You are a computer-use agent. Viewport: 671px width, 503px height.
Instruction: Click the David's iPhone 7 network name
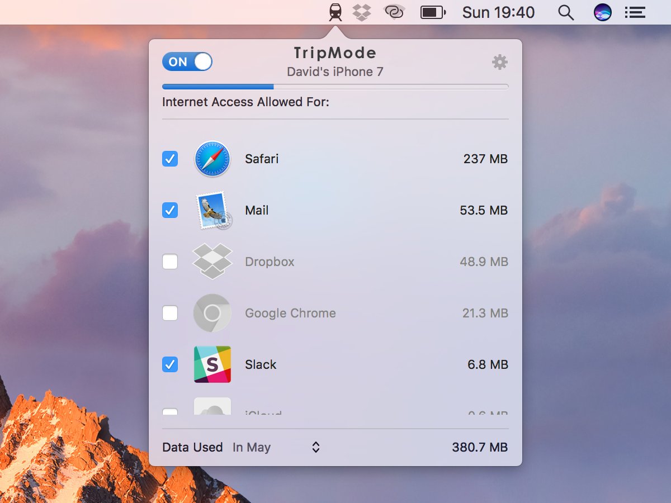click(335, 72)
